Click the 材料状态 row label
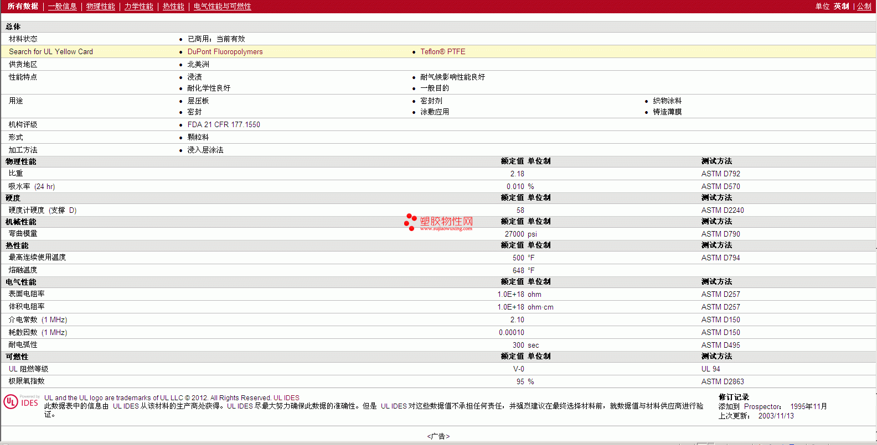Screen dimensions: 877x445 click(x=23, y=39)
